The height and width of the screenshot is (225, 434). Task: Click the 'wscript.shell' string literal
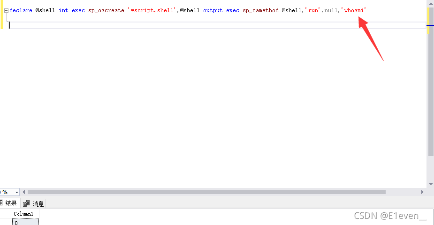click(152, 10)
